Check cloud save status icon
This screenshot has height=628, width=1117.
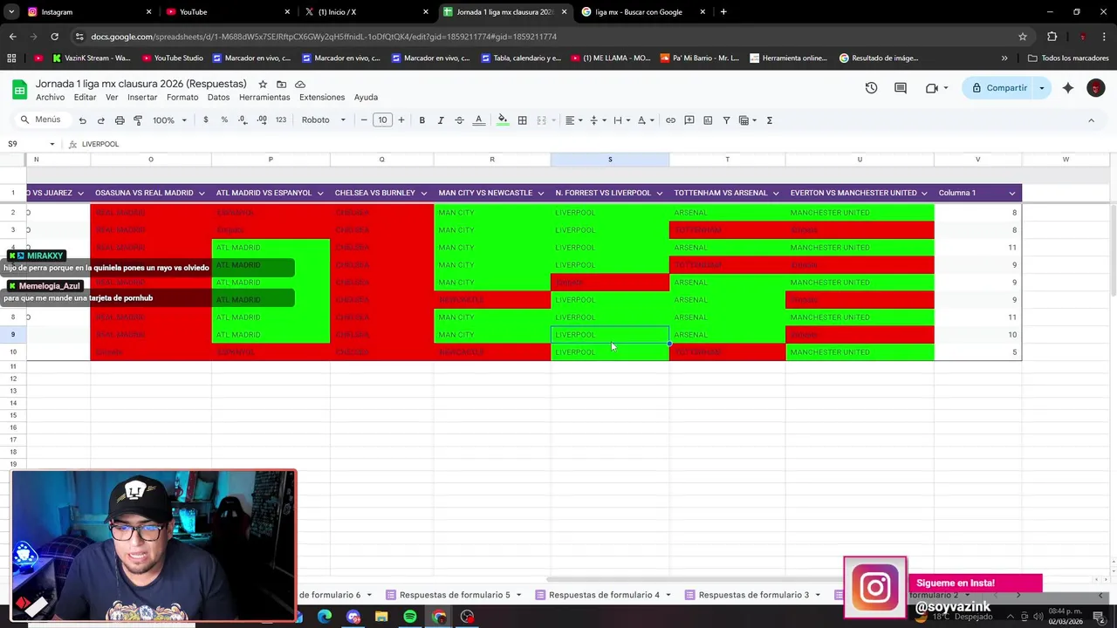(300, 84)
